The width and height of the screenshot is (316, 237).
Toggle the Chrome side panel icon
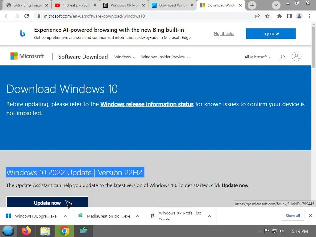point(289,16)
